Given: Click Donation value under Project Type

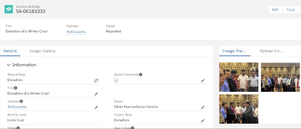Looking at the screenshot, I should tap(121, 120).
